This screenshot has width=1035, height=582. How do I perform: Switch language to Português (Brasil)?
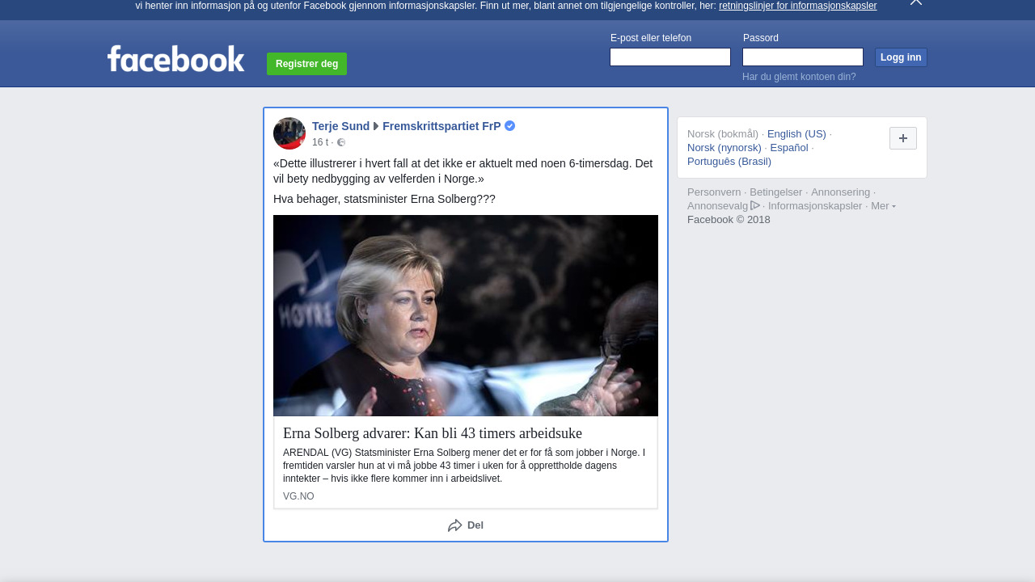729,162
